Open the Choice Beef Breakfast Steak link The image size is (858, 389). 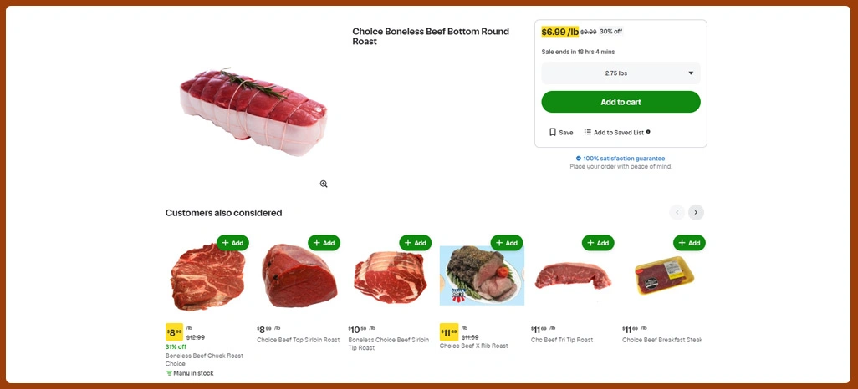pyautogui.click(x=661, y=340)
